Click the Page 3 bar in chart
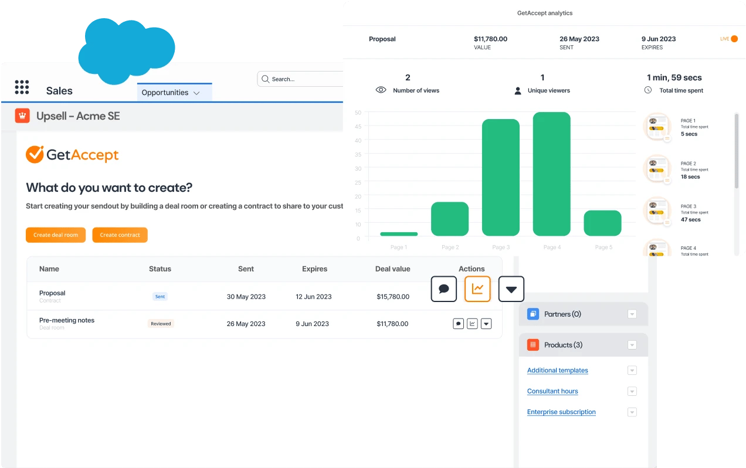746x468 pixels. [x=501, y=178]
